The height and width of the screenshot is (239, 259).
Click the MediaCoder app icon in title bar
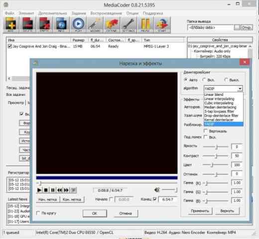[6, 4]
